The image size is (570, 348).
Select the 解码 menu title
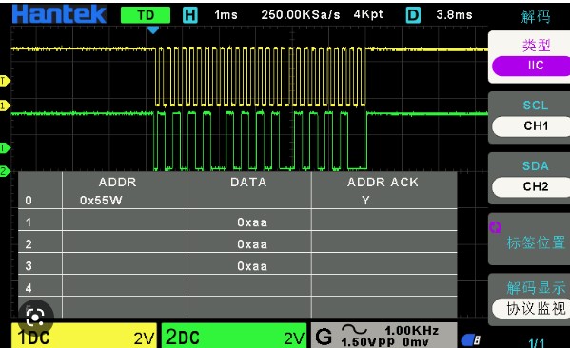(x=536, y=17)
